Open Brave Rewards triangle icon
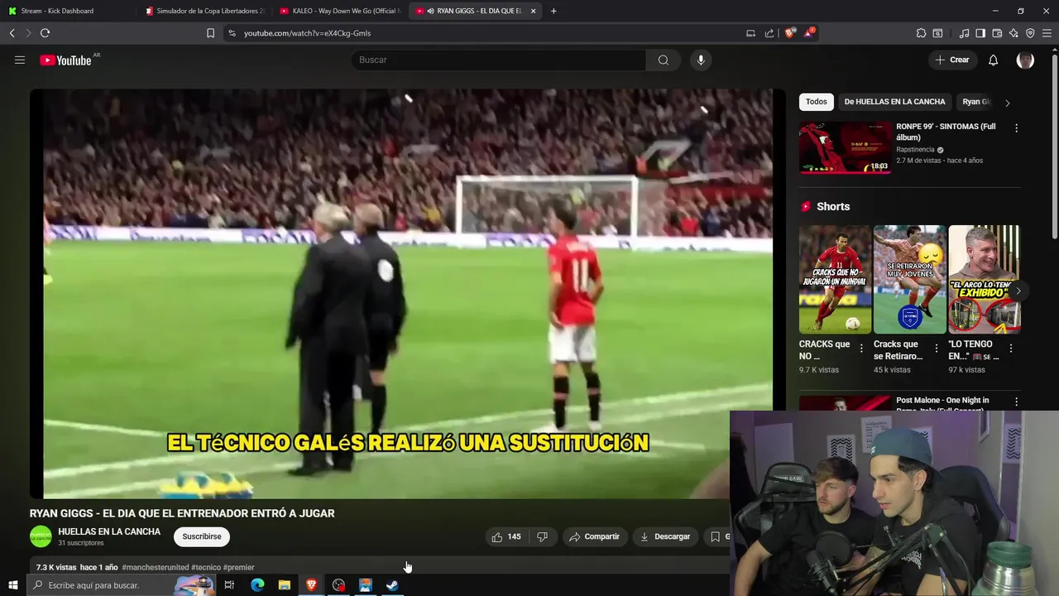1059x596 pixels. 809,33
